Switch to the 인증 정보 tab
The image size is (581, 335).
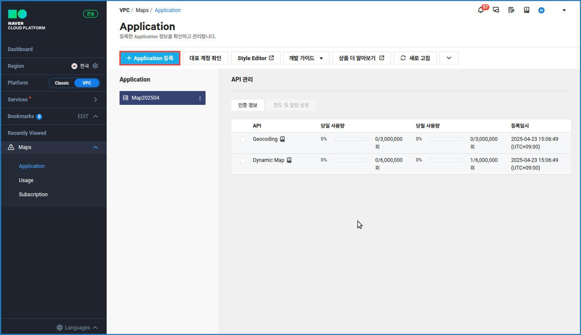[248, 105]
